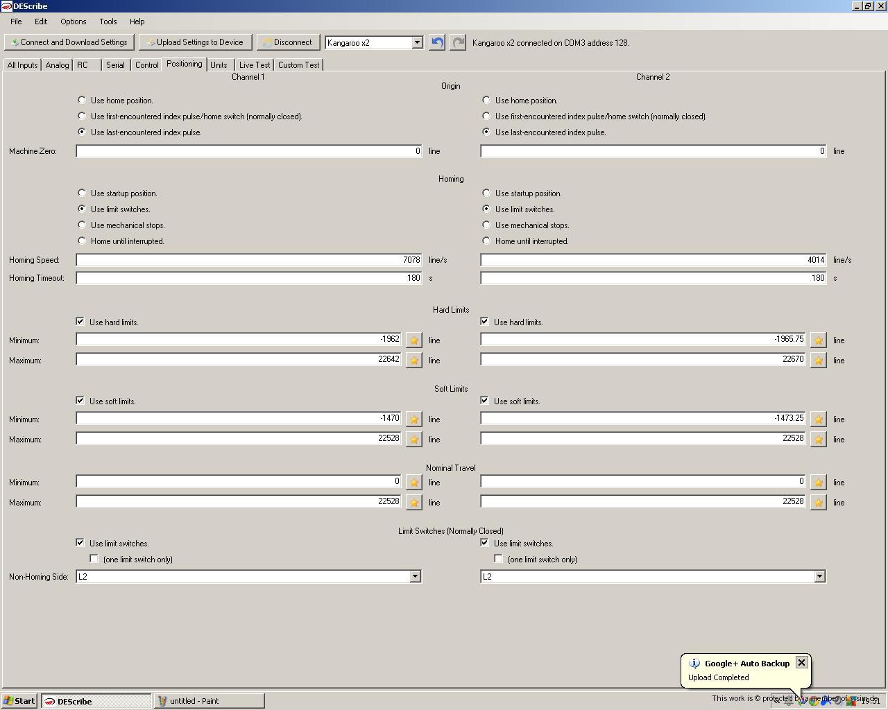Click star button for Channel 1 Nominal Travel Minimum

coord(414,483)
